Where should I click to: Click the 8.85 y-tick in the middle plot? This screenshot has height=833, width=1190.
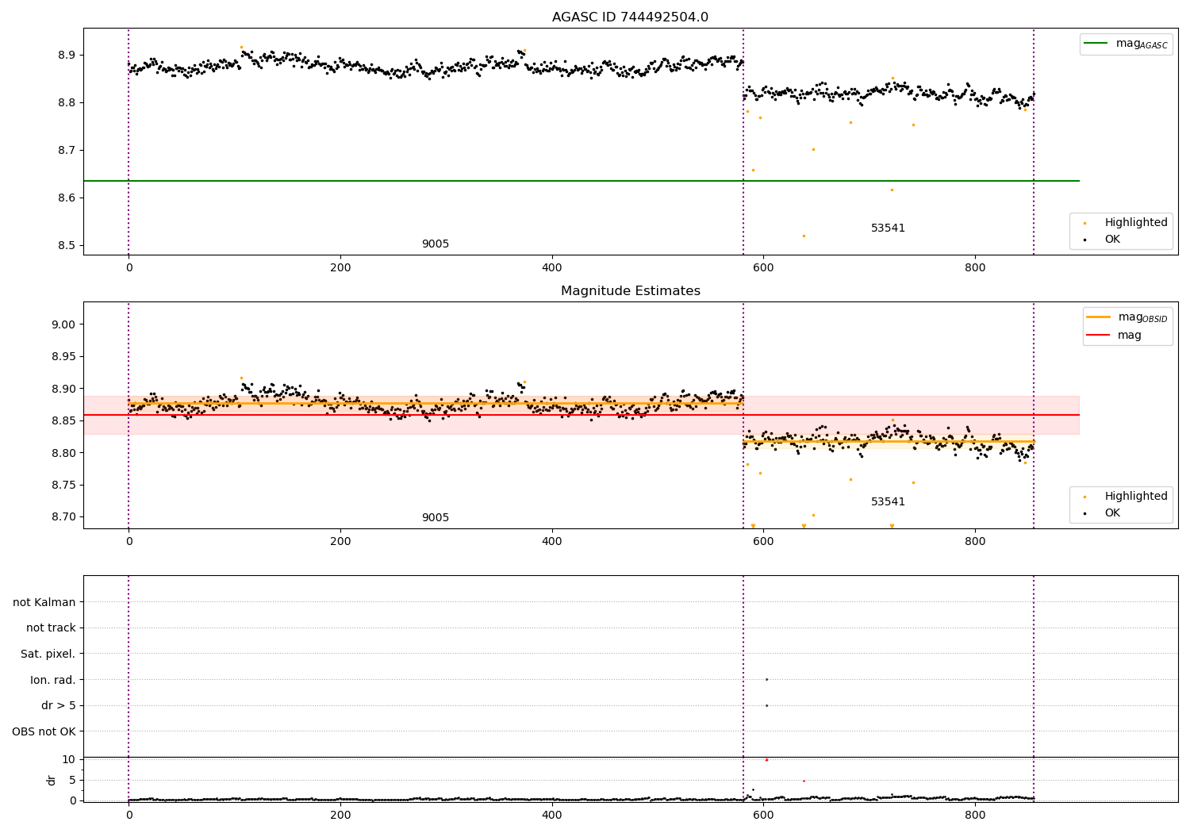click(63, 420)
